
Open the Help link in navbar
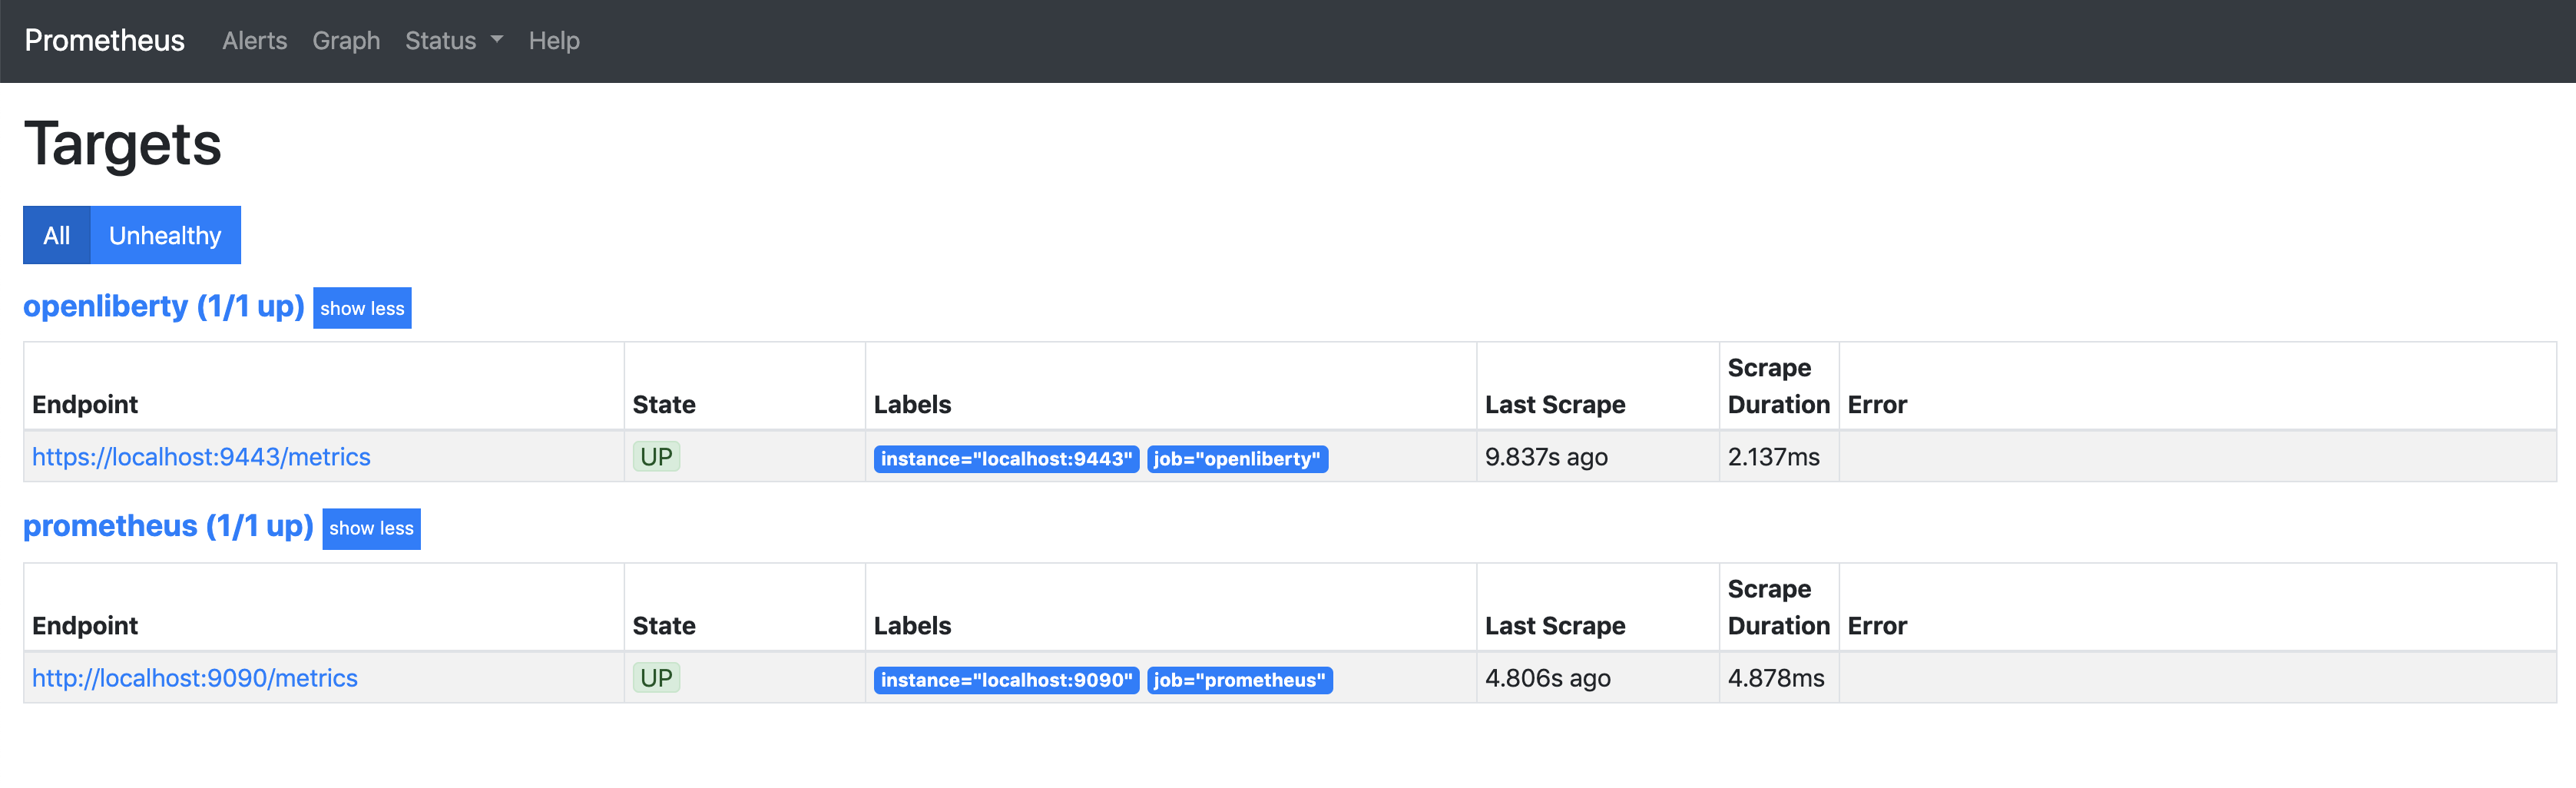(554, 40)
